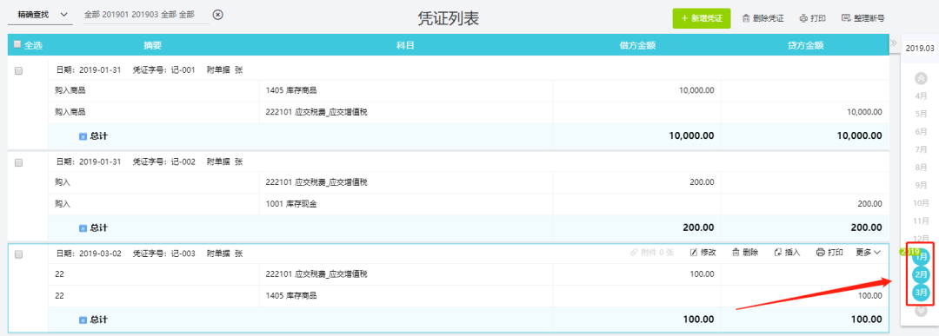Image resolution: width=939 pixels, height=336 pixels.
Task: Check the box for voucher 记-001
Action: 18,70
